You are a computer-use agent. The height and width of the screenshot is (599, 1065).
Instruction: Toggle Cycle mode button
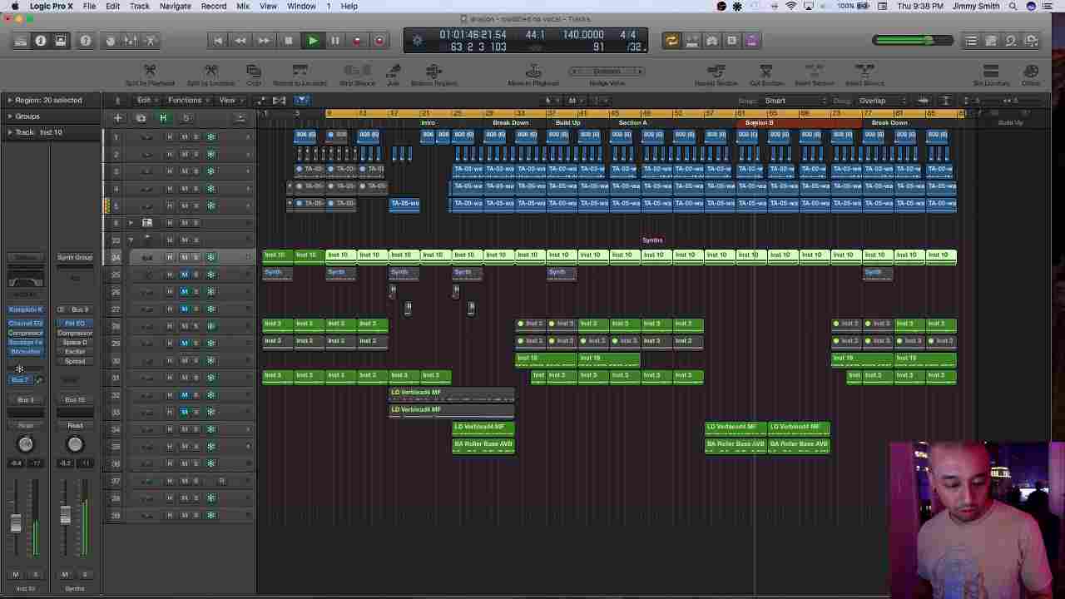(671, 41)
